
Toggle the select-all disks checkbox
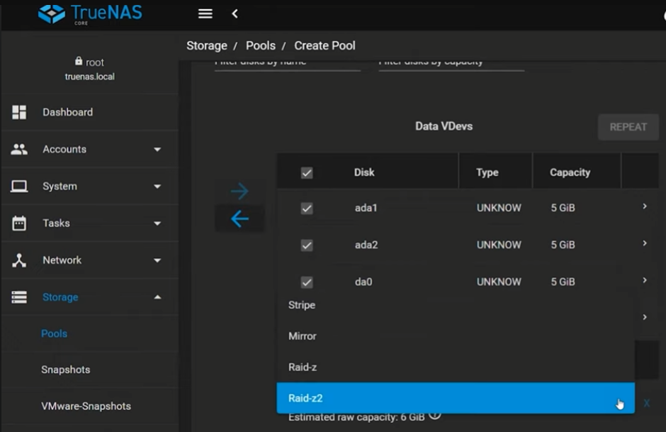(307, 173)
